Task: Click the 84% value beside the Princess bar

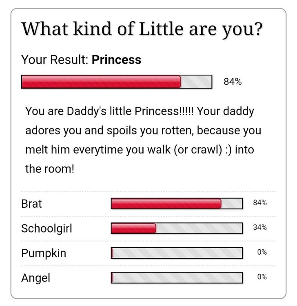Action: point(233,82)
